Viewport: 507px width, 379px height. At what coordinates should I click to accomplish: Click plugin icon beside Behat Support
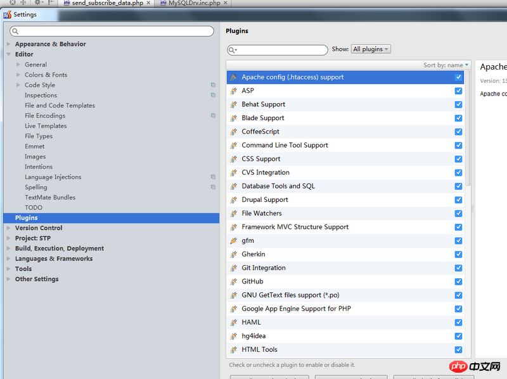click(x=233, y=104)
